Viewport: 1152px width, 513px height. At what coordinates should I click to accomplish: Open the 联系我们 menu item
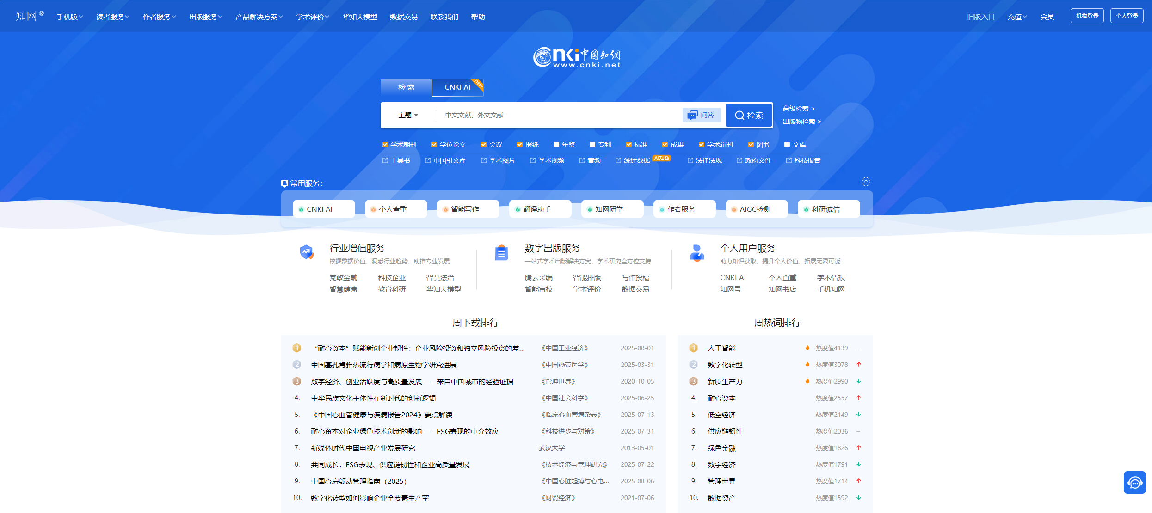(x=444, y=17)
